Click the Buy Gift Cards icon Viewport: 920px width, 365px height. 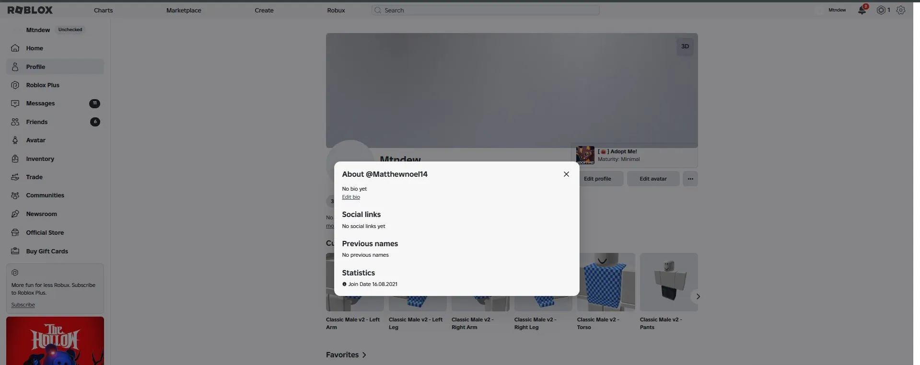pyautogui.click(x=15, y=251)
